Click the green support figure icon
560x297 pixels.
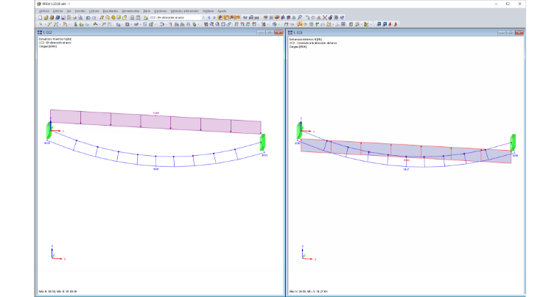coord(75,24)
